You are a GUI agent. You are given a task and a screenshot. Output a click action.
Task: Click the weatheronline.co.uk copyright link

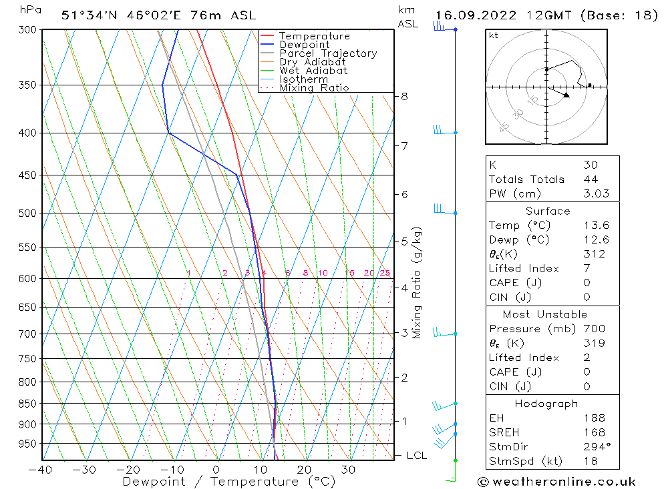pyautogui.click(x=556, y=482)
